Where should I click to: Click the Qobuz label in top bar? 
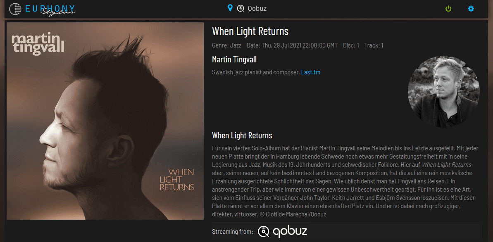point(257,9)
